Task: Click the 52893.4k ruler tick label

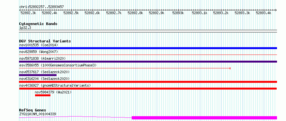Action: [x=264, y=13]
